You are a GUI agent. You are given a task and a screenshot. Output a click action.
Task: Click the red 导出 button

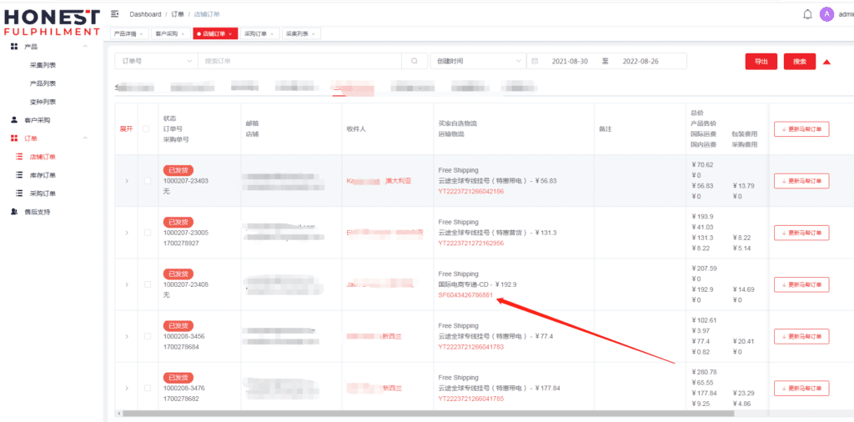click(x=761, y=61)
